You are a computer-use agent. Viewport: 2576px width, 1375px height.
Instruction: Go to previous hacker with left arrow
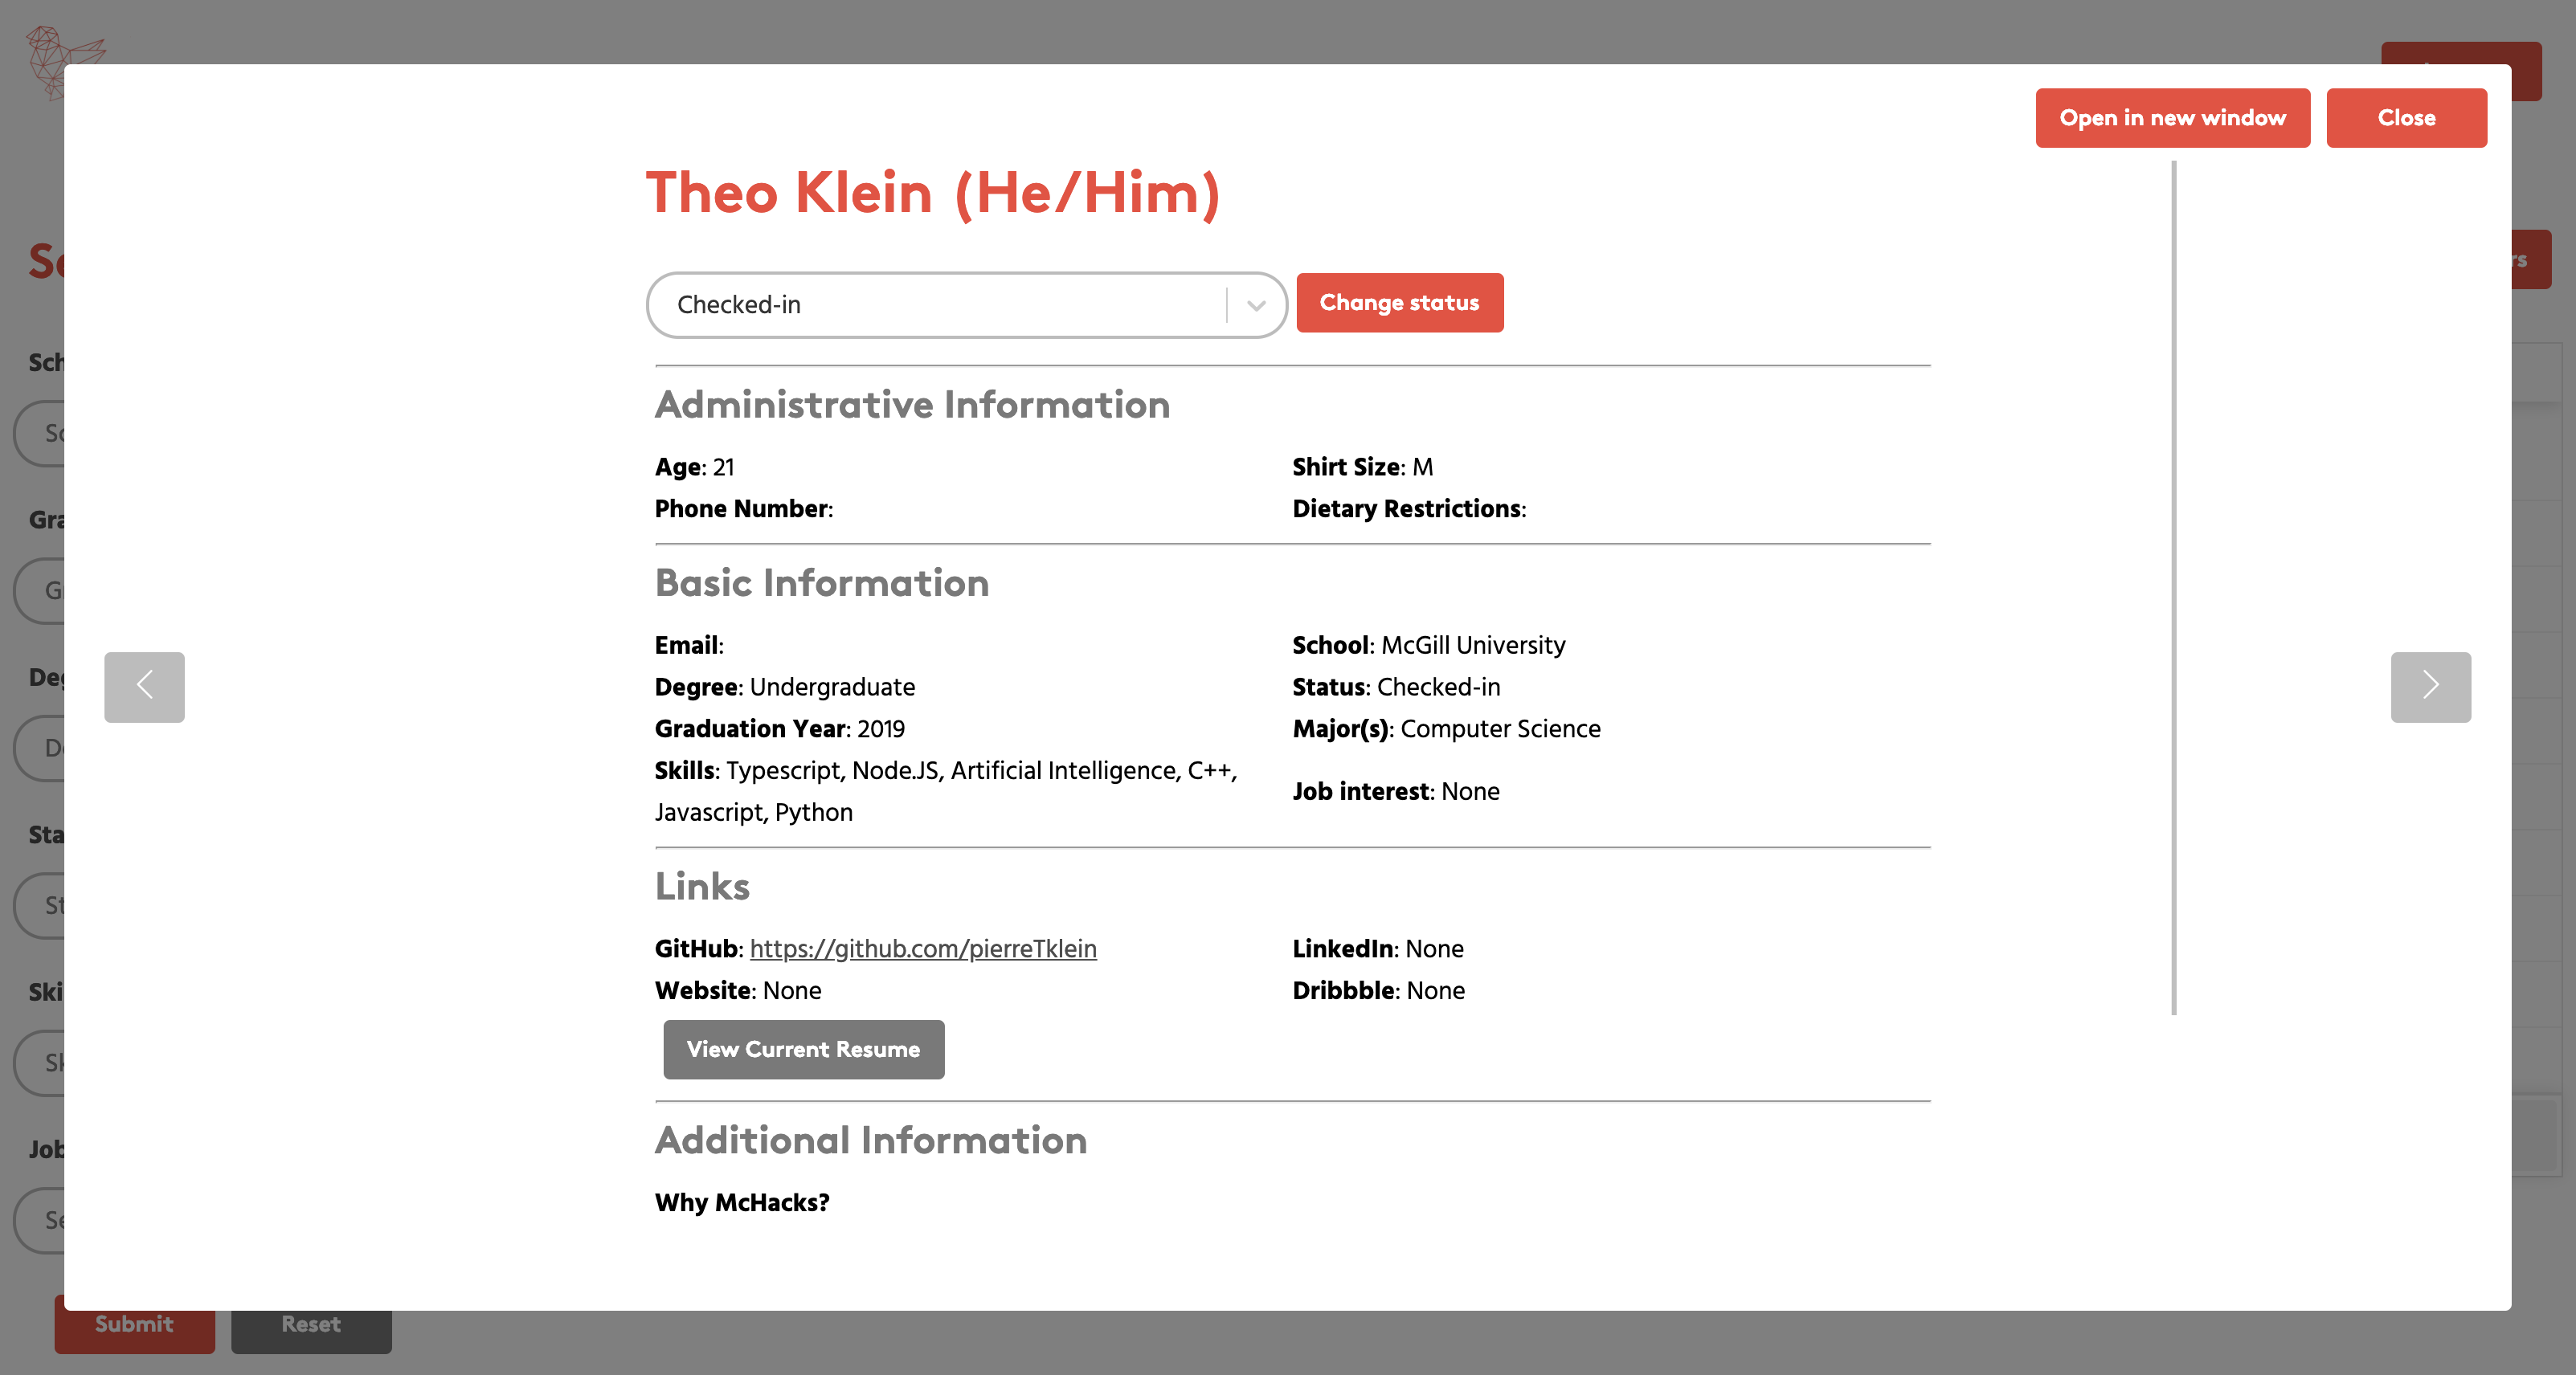(144, 687)
